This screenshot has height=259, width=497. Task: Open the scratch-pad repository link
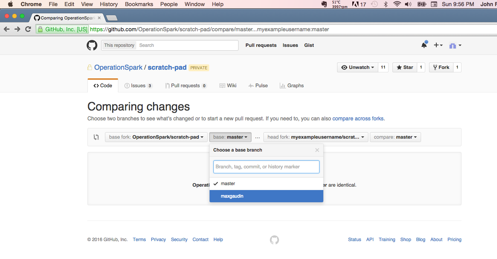[167, 67]
